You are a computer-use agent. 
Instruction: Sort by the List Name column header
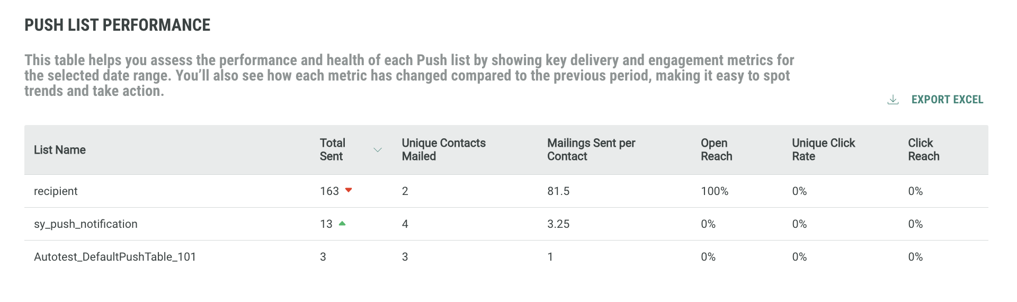(60, 150)
